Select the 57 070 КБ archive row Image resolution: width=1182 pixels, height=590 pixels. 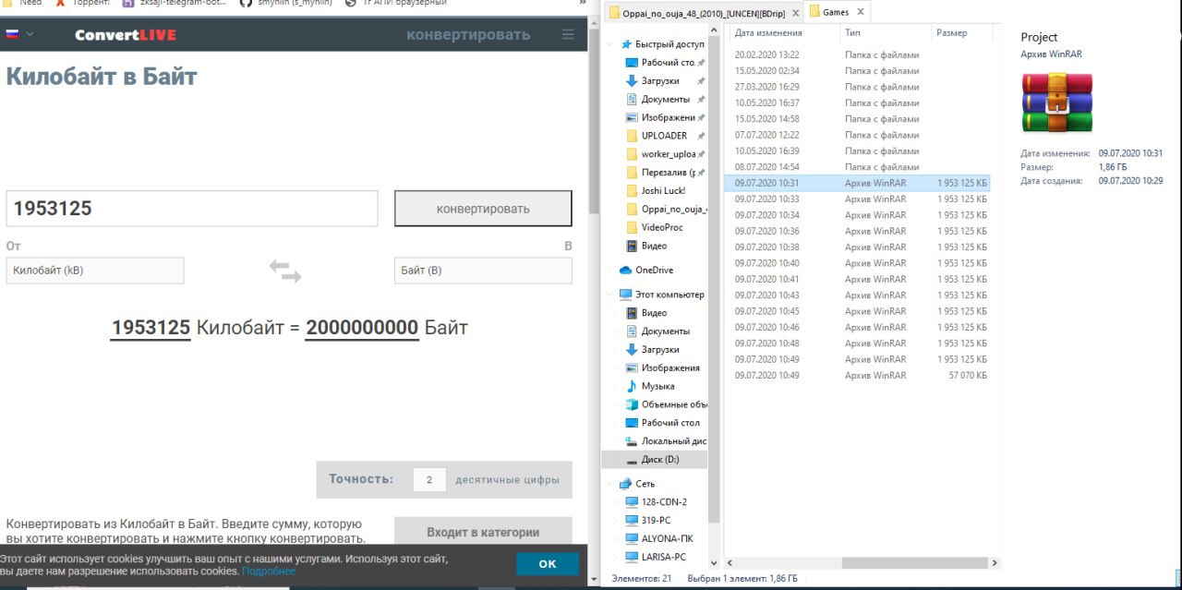[859, 376]
